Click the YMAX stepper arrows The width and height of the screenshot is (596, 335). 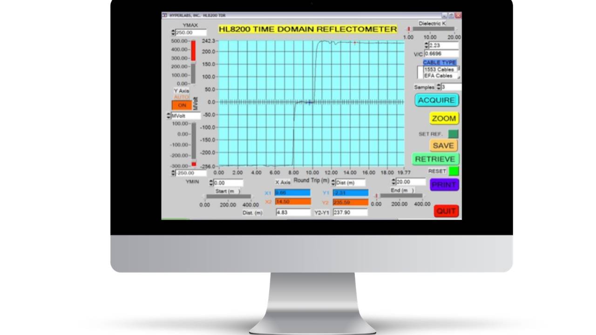[x=174, y=33]
